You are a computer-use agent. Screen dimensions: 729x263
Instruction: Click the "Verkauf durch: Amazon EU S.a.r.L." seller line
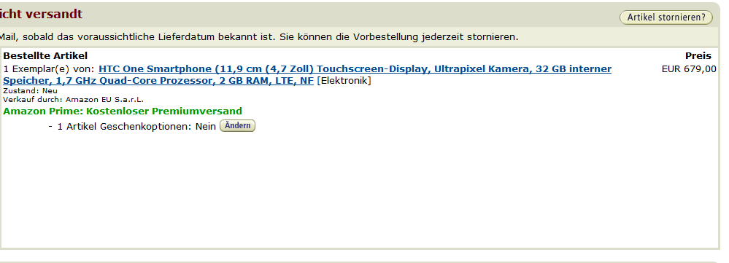pos(74,99)
